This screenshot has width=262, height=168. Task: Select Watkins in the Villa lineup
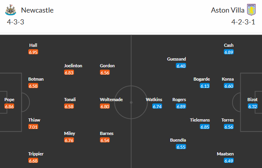point(154,100)
